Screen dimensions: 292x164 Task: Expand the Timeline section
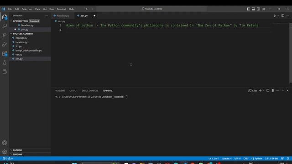(x=17, y=154)
